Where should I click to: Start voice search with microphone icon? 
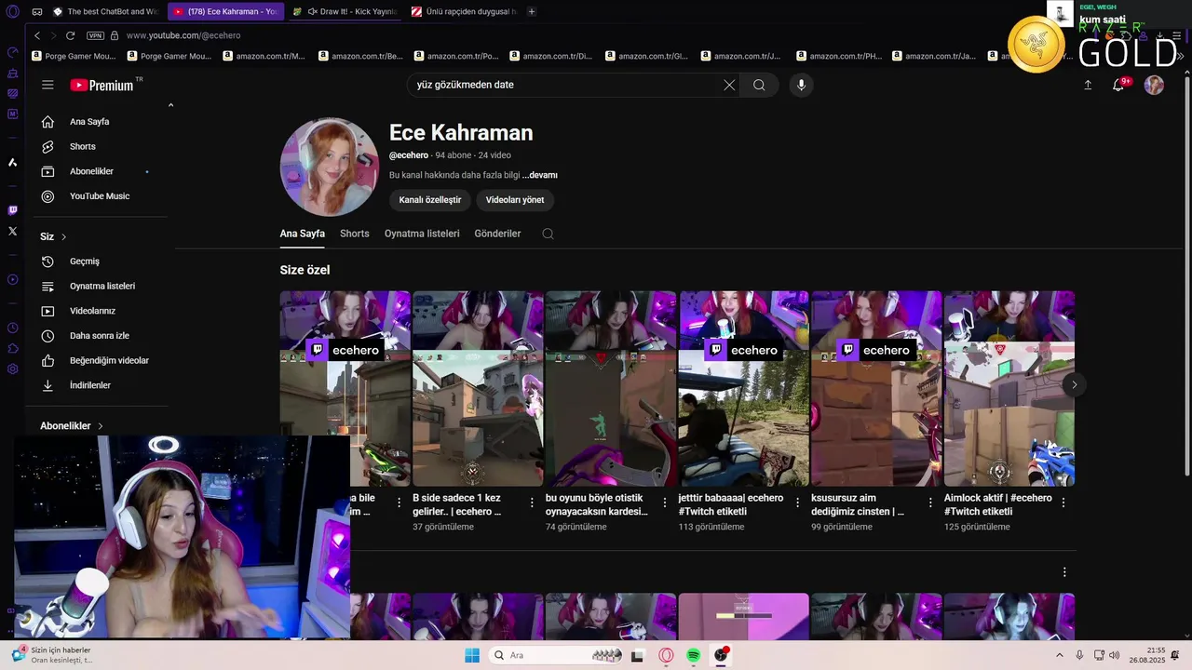[x=801, y=85]
